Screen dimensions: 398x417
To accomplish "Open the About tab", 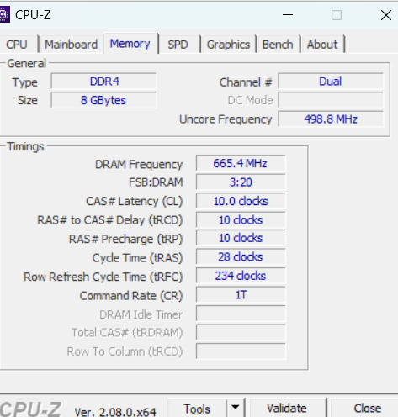I will tap(322, 45).
